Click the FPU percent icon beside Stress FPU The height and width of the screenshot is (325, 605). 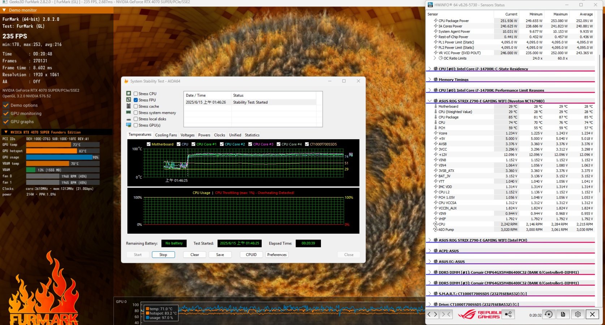click(128, 100)
